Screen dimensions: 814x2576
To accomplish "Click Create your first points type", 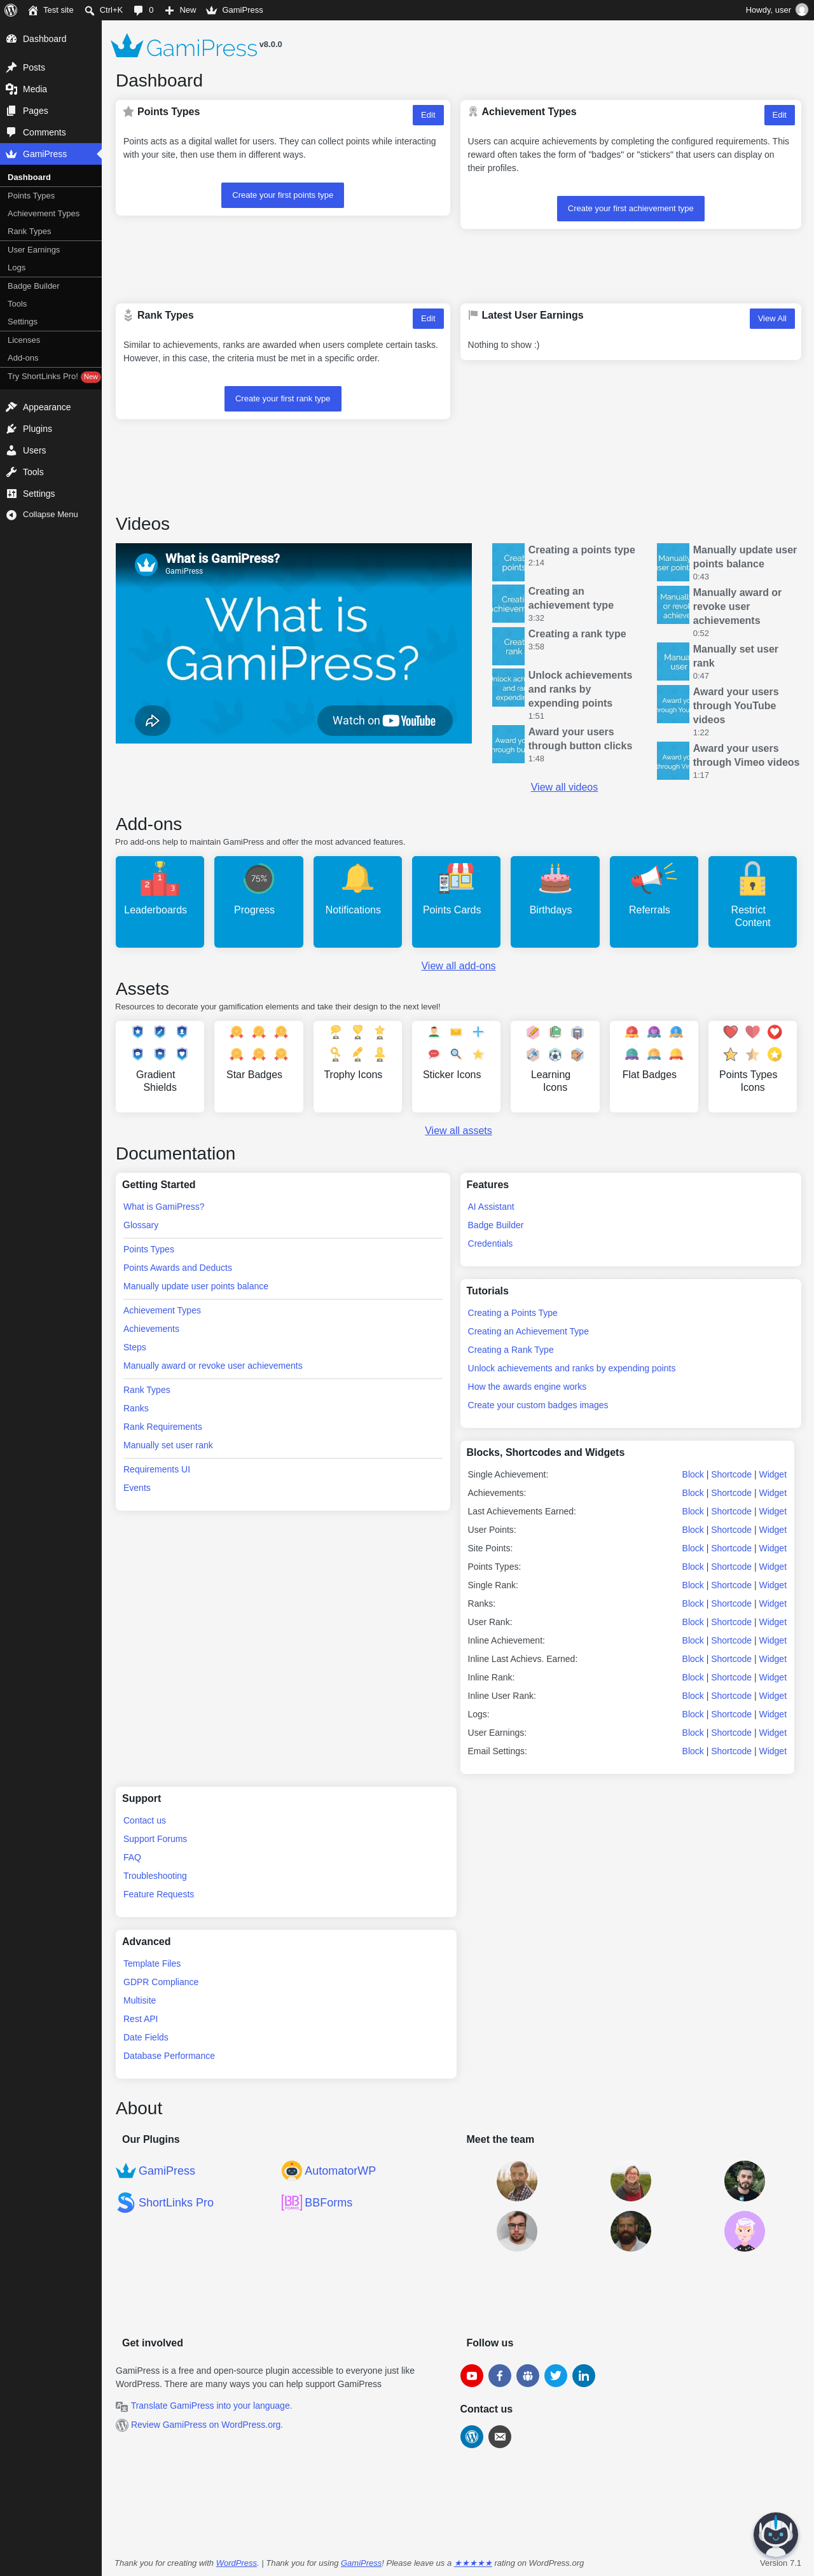I will tap(283, 195).
